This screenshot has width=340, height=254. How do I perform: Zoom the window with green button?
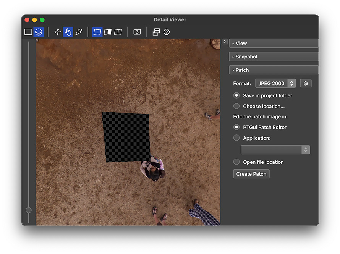(x=42, y=20)
